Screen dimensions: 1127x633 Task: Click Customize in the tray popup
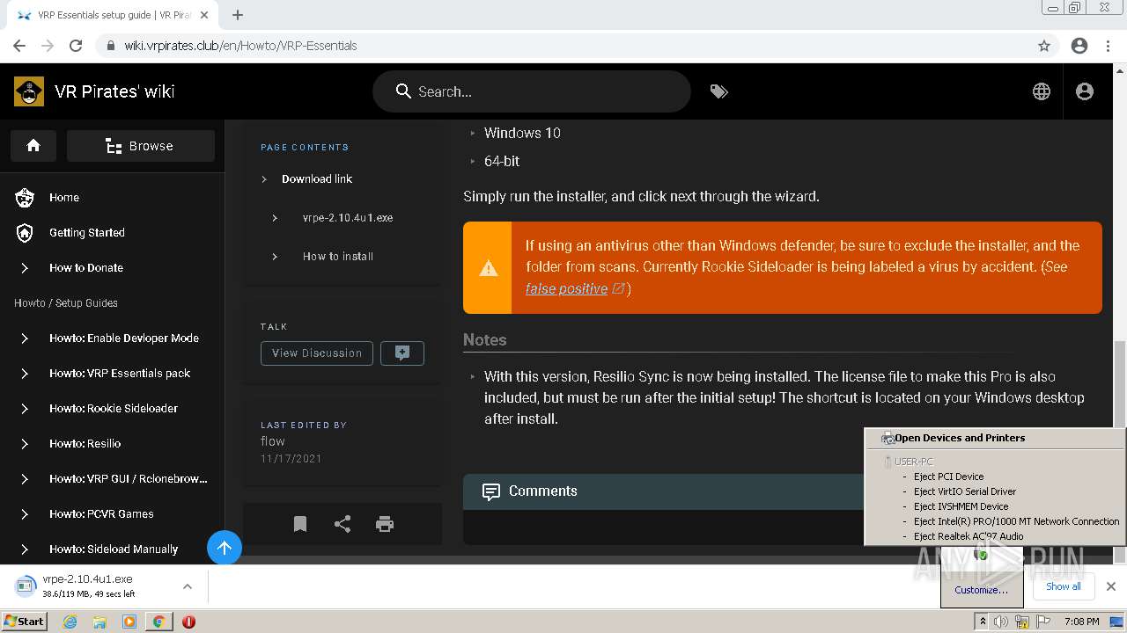click(x=981, y=590)
